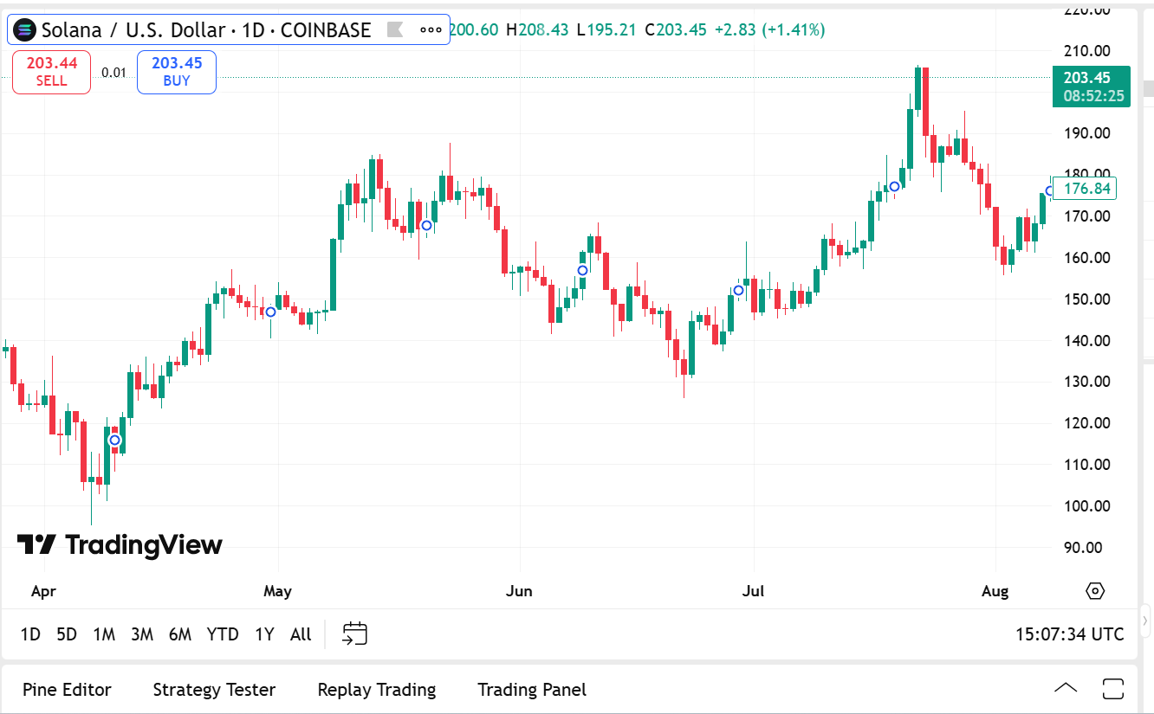Click the Solana logo icon
The image size is (1154, 714).
26,30
